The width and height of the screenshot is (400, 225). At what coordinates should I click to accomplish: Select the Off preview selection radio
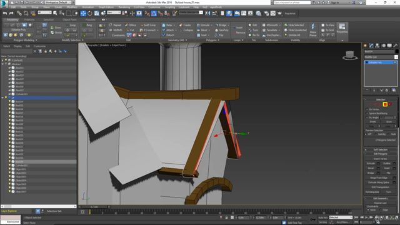point(366,134)
